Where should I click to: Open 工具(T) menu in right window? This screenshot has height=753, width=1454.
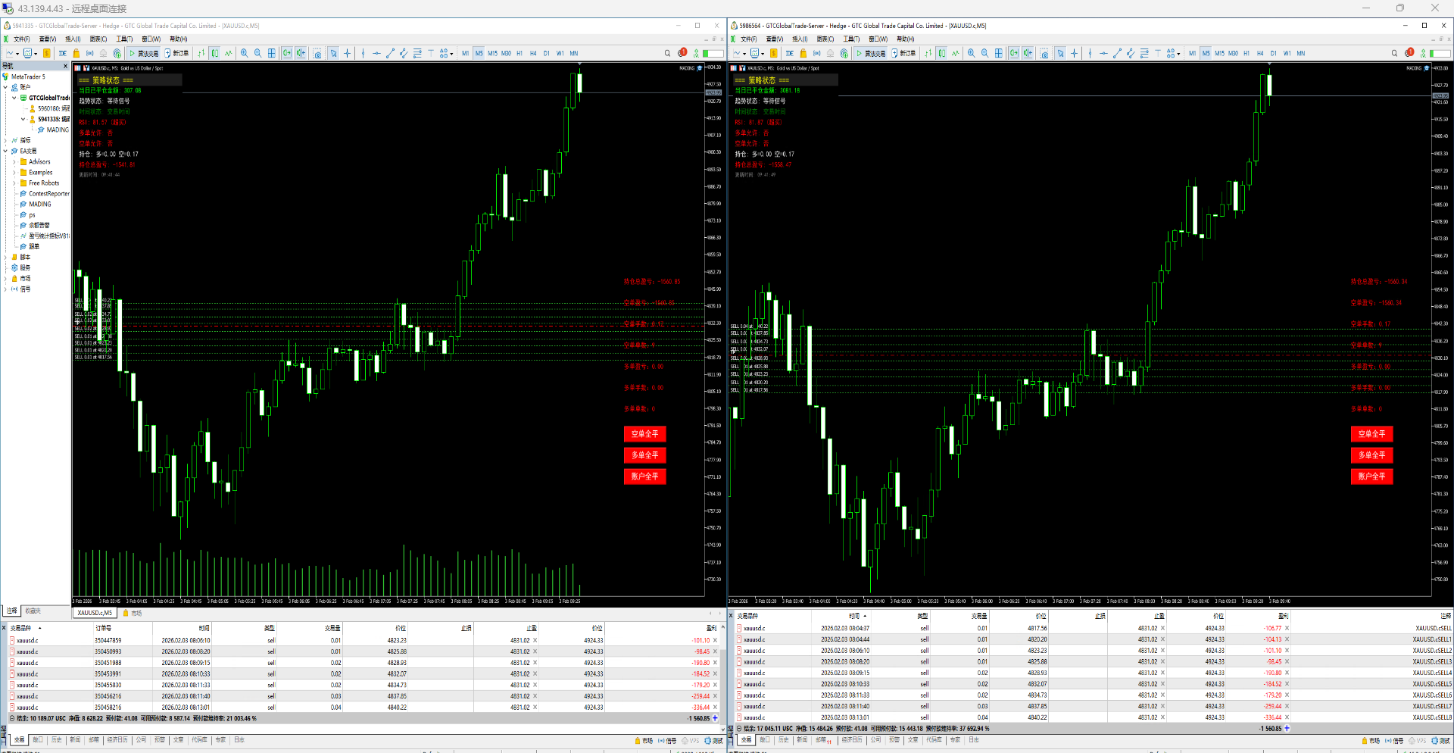(x=851, y=39)
